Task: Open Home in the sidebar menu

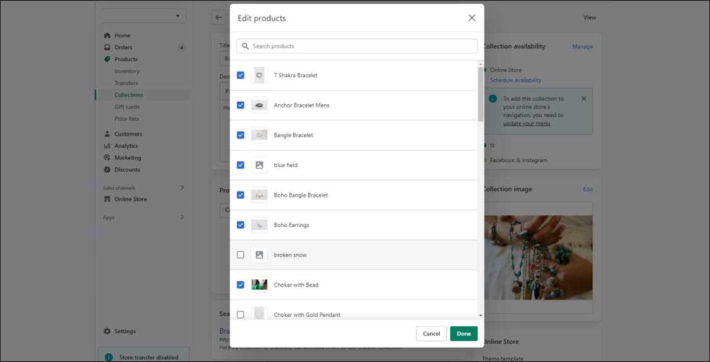Action: 122,35
